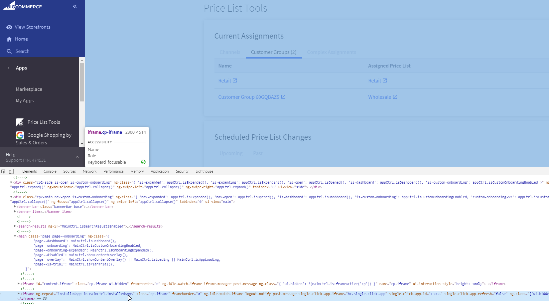Expand the selected ng-repeat iframe node
The height and width of the screenshot is (306, 549).
[x=19, y=294]
